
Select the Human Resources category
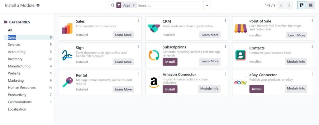pyautogui.click(x=22, y=88)
